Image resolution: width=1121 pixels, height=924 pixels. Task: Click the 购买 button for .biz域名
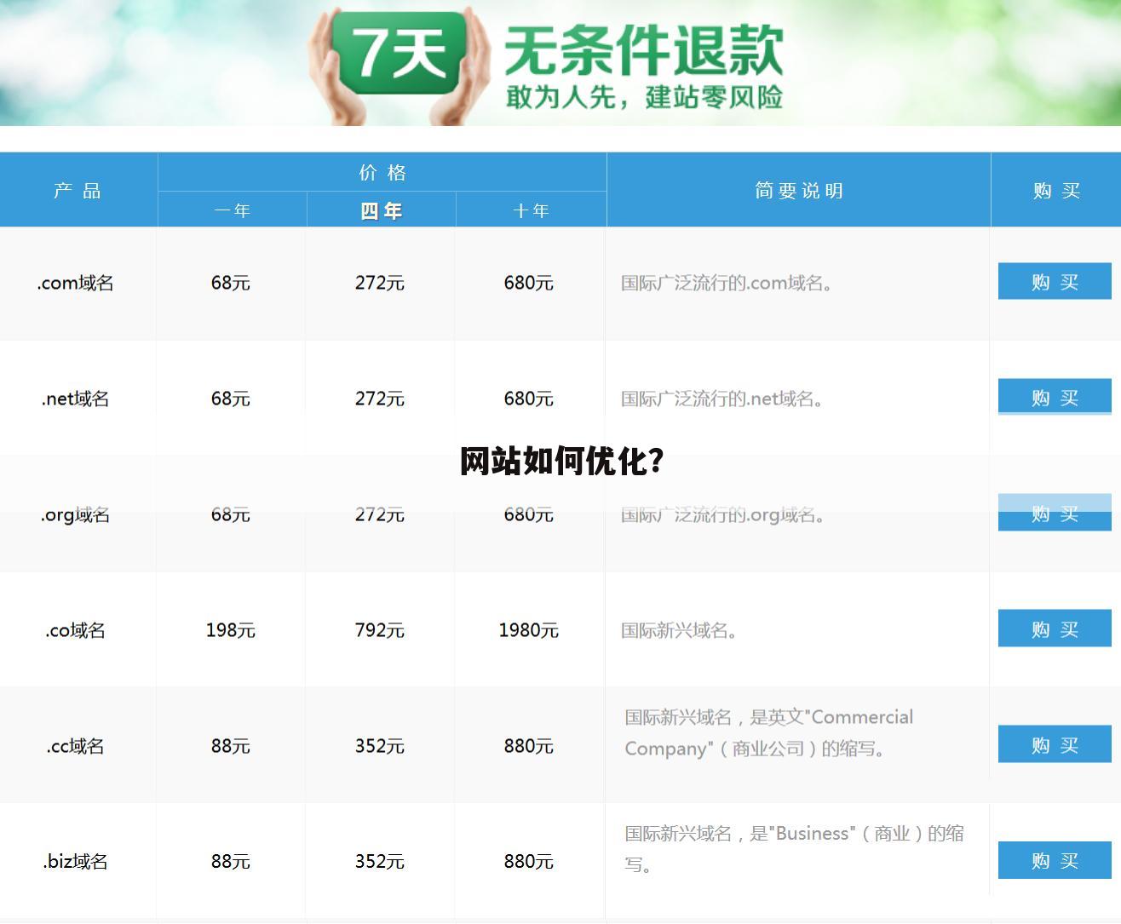[x=1054, y=860]
